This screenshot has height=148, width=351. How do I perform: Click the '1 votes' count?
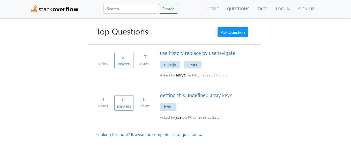point(103,60)
